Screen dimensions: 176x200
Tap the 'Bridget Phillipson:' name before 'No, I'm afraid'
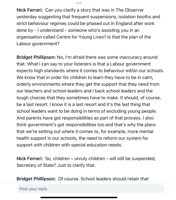(36, 57)
